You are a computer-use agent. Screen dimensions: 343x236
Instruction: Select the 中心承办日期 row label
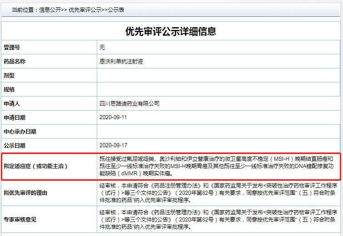(x=20, y=131)
